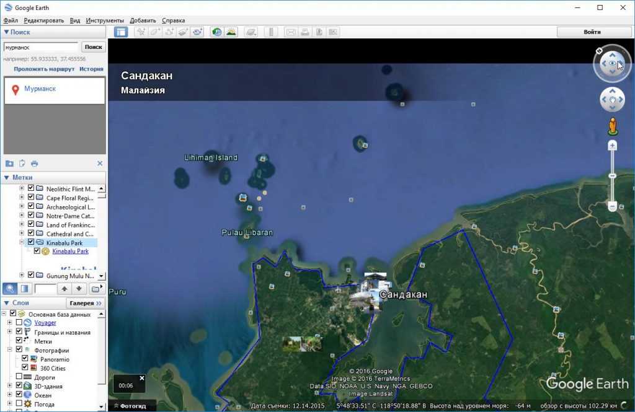Uncheck Границы и названия layer

pos(19,331)
